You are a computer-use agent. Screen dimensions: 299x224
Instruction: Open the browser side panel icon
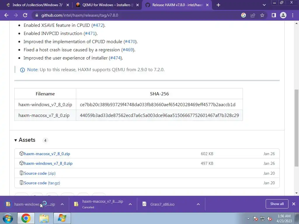[274, 15]
